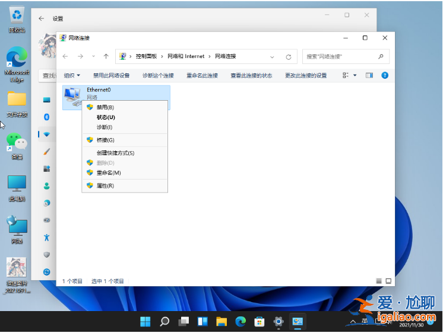Image resolution: width=443 pixels, height=333 pixels.
Task: Open Personalization brush icon in Settings sidebar
Action: [x=47, y=152]
